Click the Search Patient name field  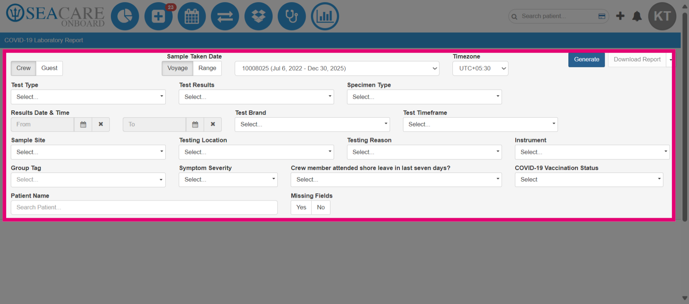144,207
